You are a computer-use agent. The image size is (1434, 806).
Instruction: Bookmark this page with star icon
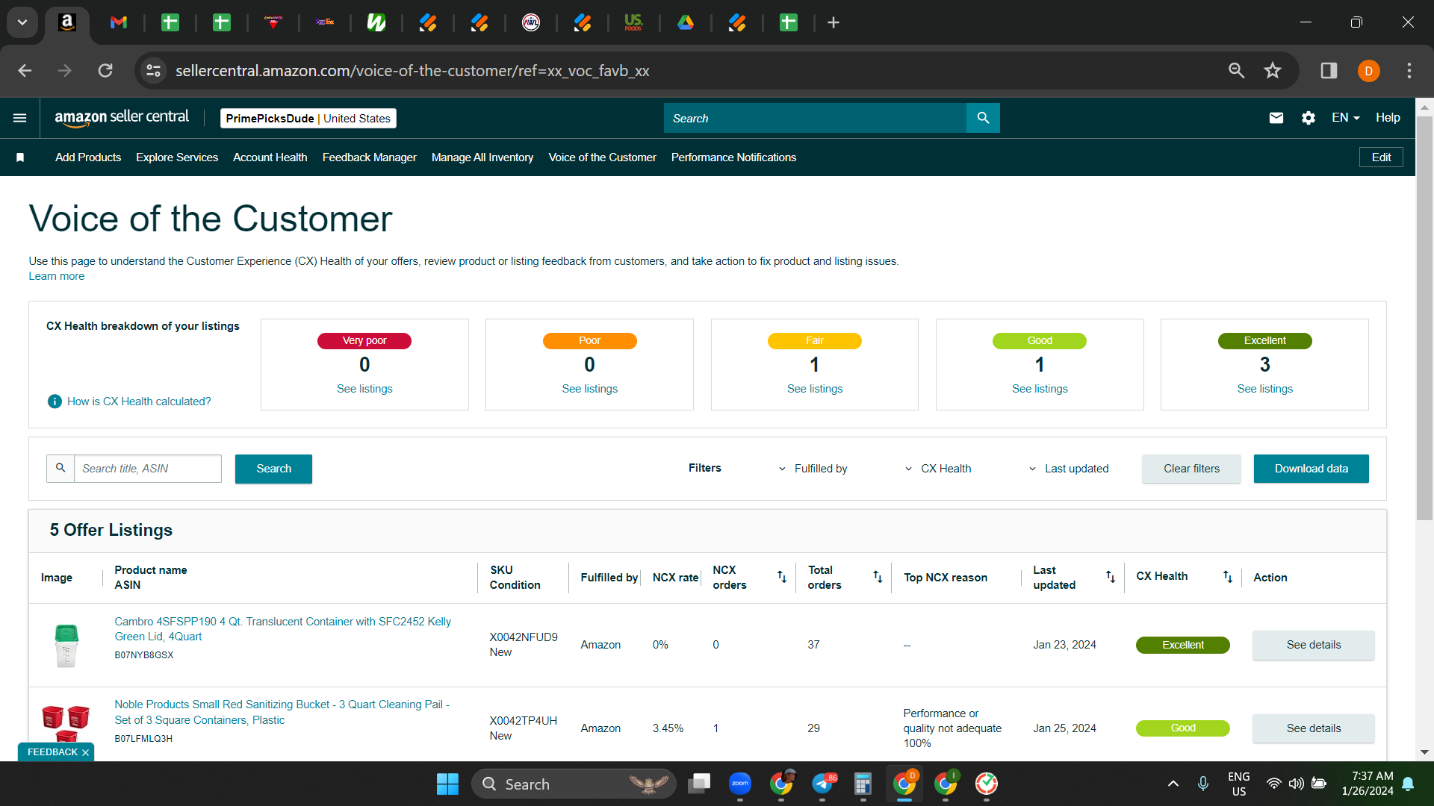pos(1273,71)
